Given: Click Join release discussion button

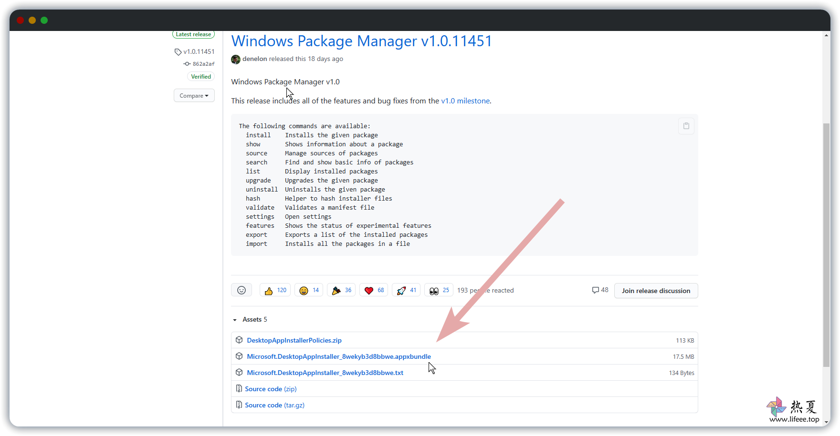Looking at the screenshot, I should pyautogui.click(x=656, y=291).
